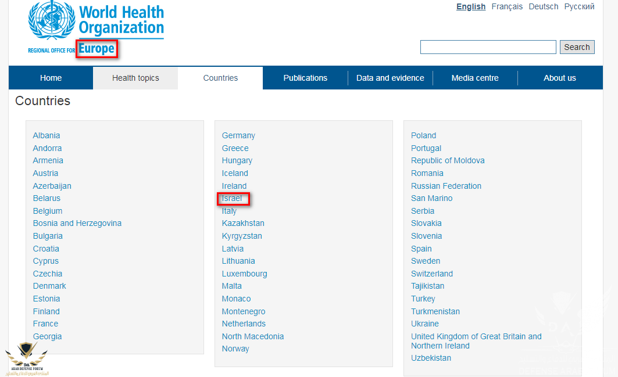This screenshot has width=618, height=377.
Task: Open the Germany link
Action: [238, 135]
